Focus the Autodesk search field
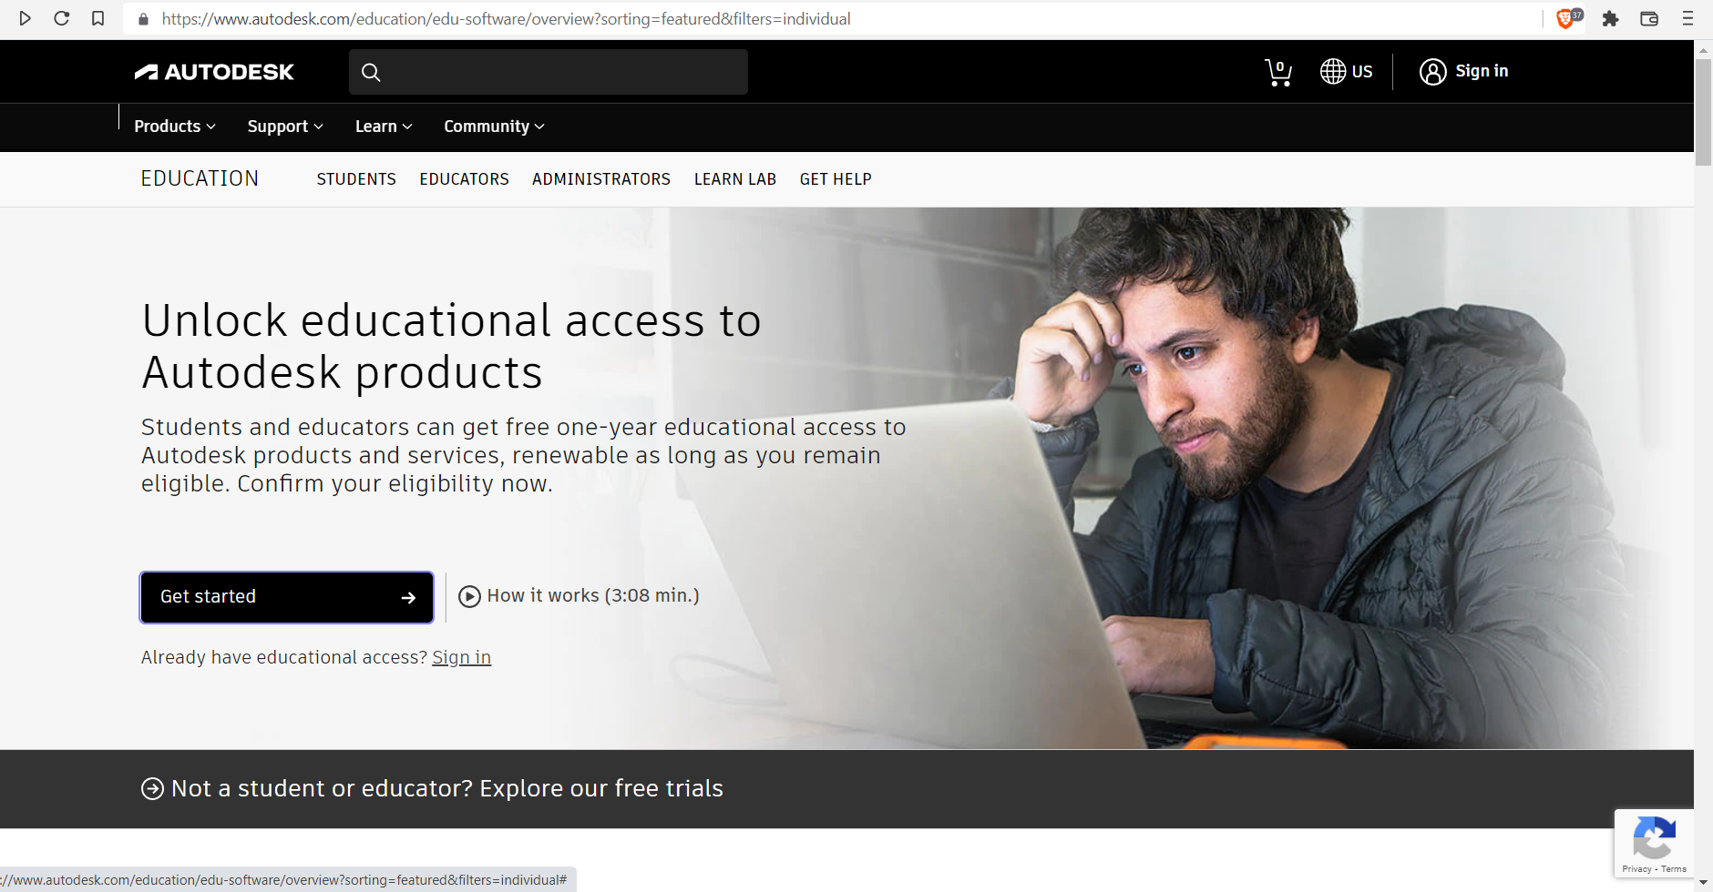 coord(549,72)
